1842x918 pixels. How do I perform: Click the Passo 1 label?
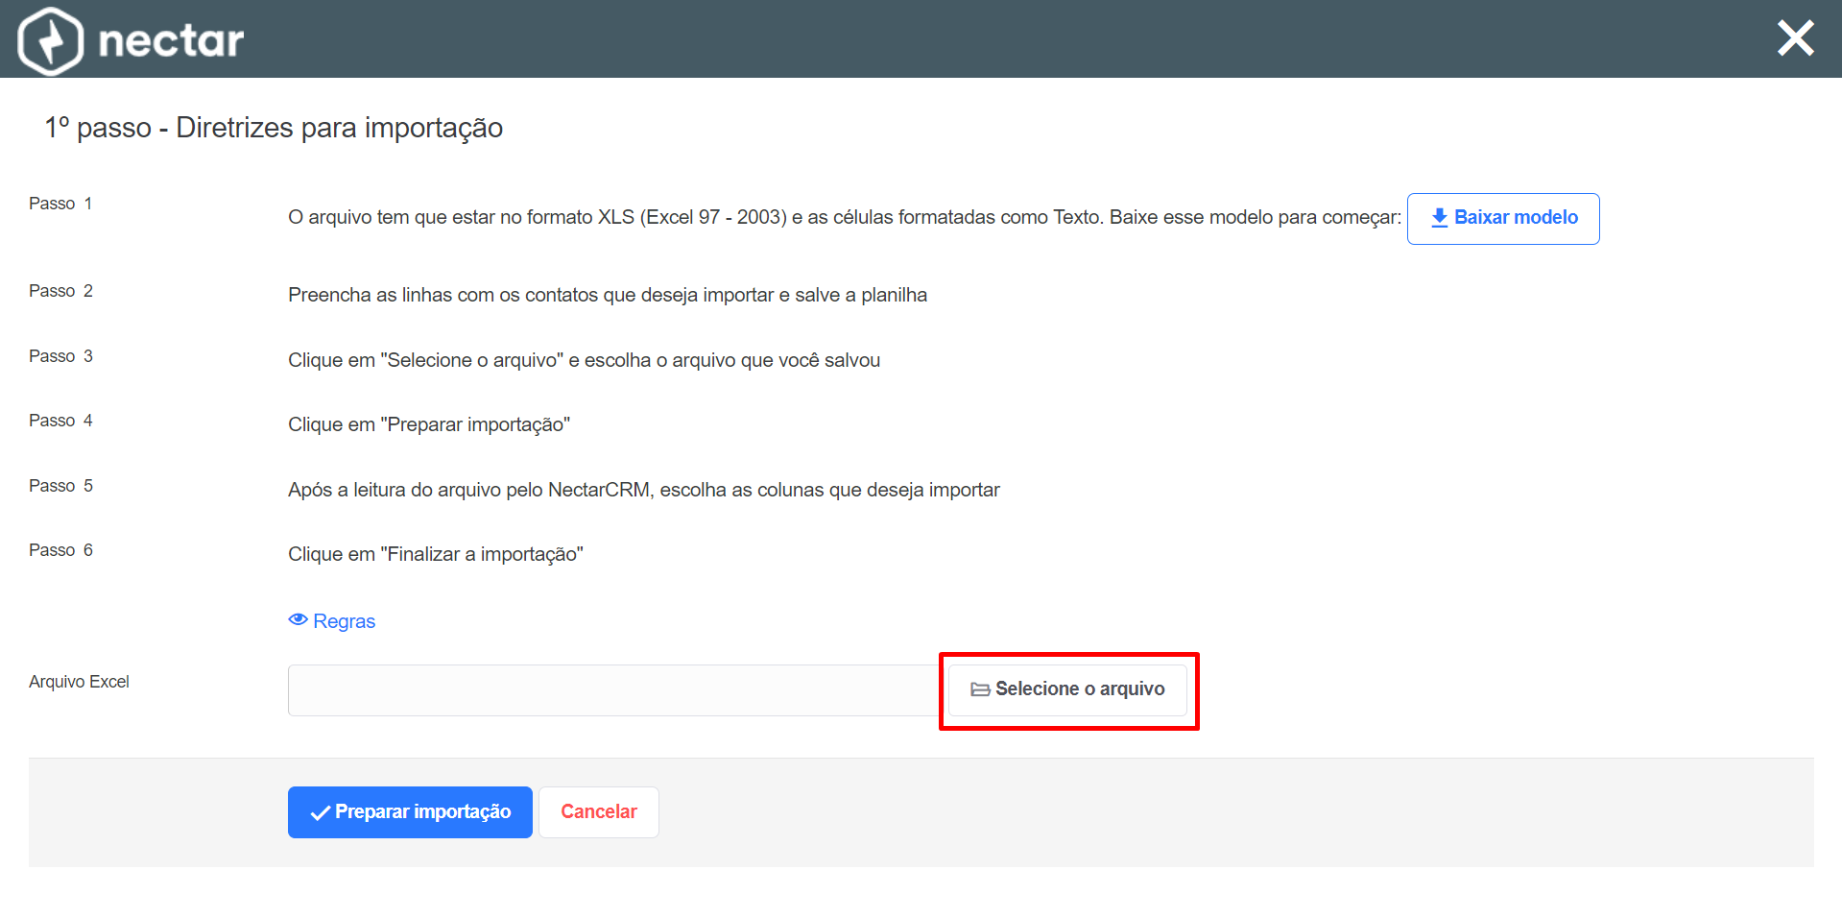pyautogui.click(x=60, y=204)
